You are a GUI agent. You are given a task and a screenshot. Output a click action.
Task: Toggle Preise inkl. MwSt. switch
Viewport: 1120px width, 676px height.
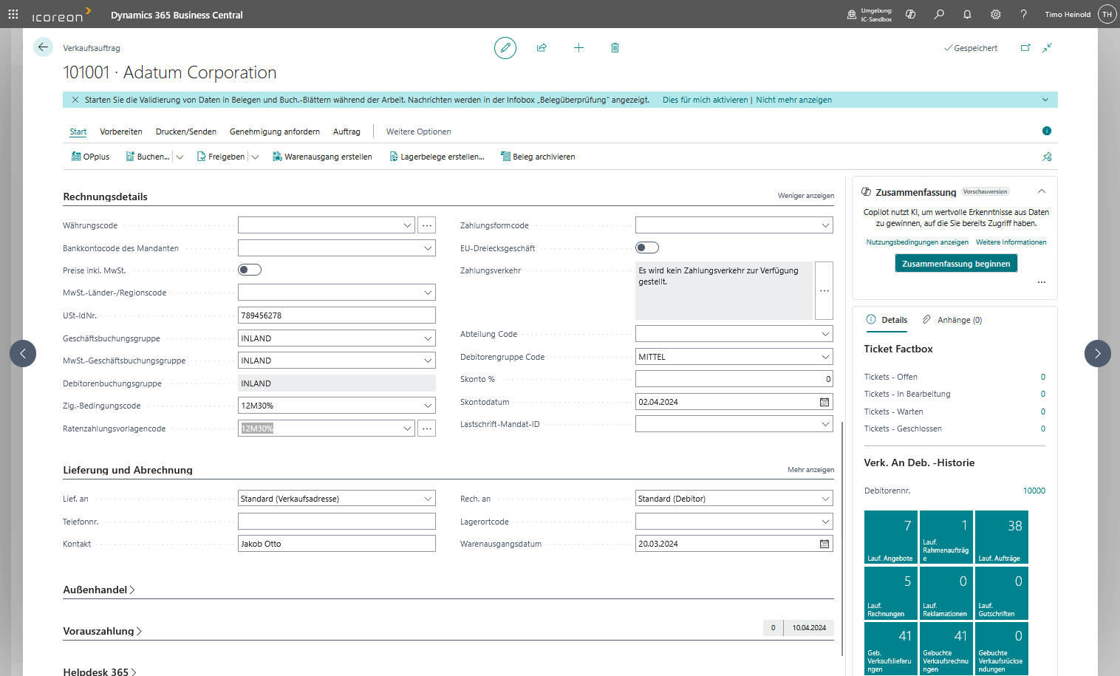coord(250,270)
